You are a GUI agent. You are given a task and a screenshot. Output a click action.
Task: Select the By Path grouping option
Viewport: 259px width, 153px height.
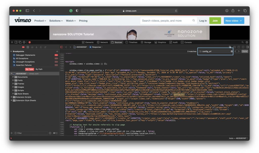click(x=39, y=69)
